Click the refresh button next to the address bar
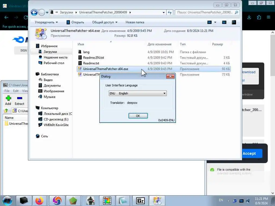The width and height of the screenshot is (275, 206). point(170,12)
